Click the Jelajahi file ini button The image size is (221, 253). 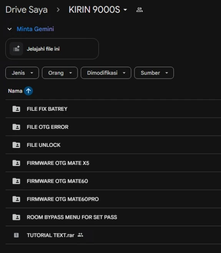52,49
